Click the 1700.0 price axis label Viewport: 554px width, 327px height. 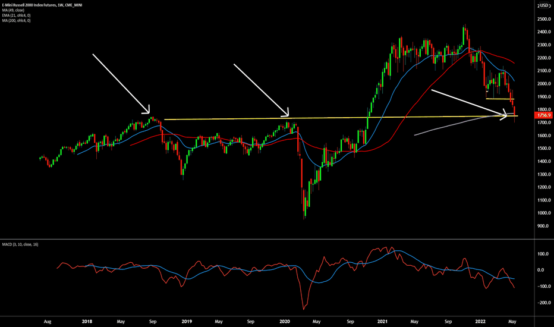tap(544, 122)
